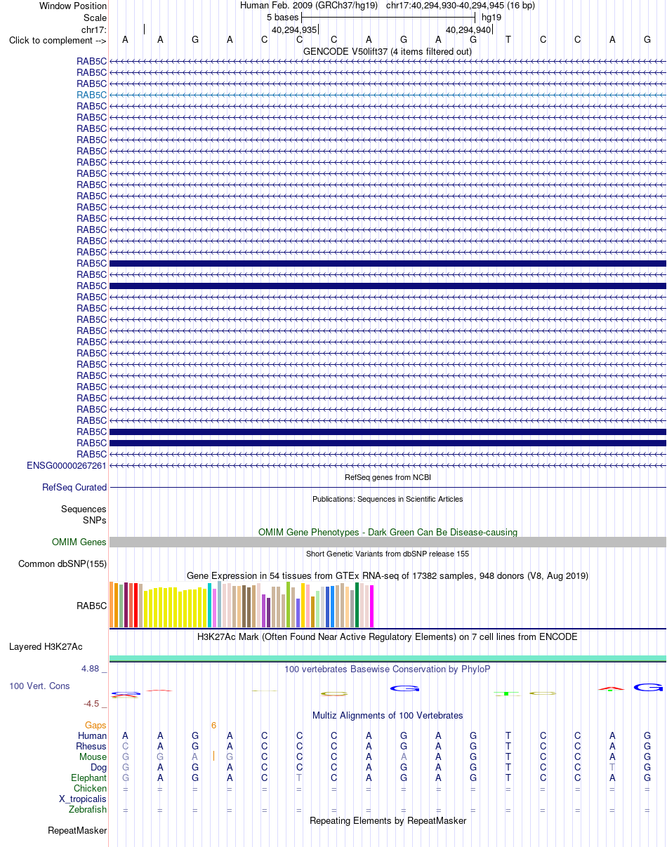Viewport: 667px width, 847px height.
Task: Click the Dog alignment row label
Action: pyautogui.click(x=98, y=767)
